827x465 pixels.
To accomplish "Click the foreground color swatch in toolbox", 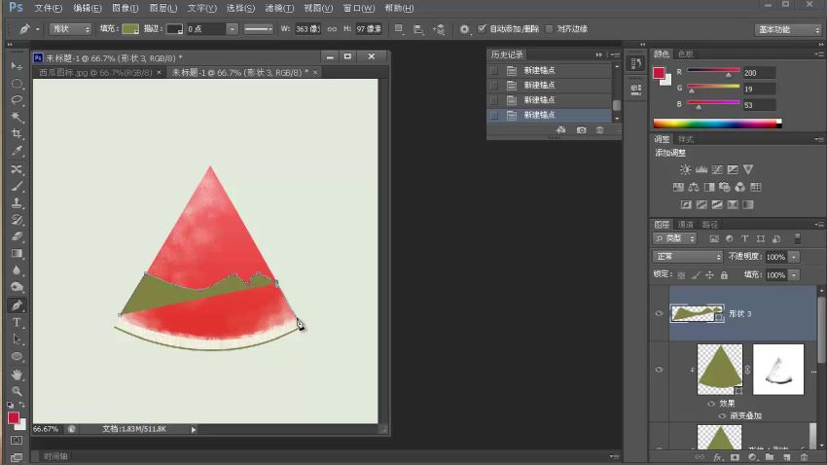I will pos(14,418).
